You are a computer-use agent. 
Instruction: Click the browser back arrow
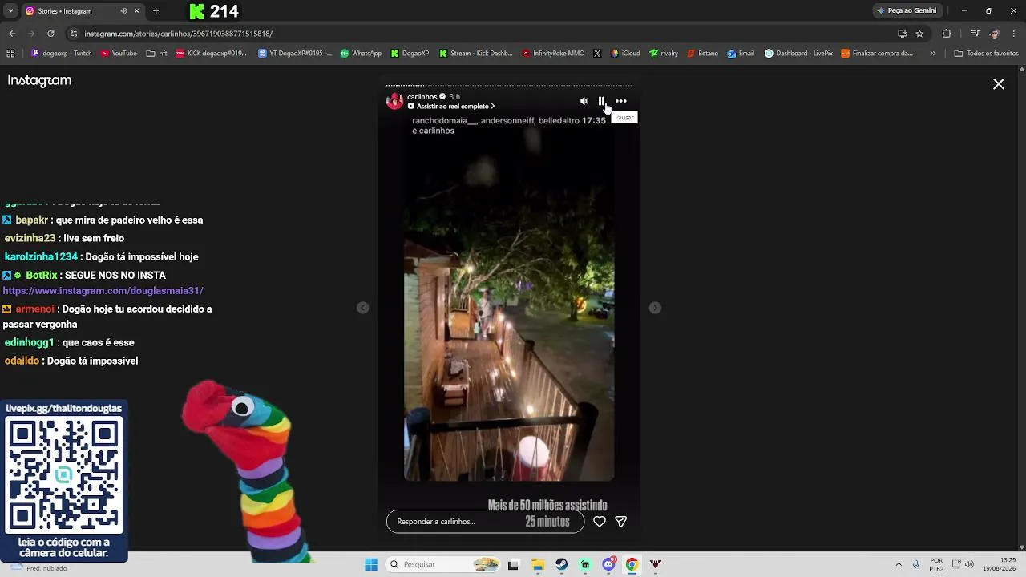pos(12,34)
